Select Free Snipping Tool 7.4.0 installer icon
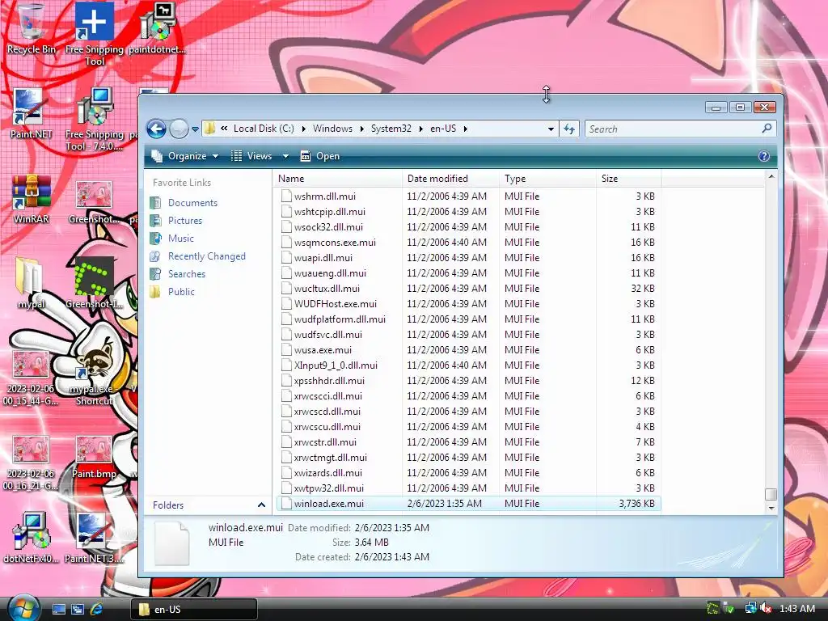The height and width of the screenshot is (621, 828). coord(95,119)
